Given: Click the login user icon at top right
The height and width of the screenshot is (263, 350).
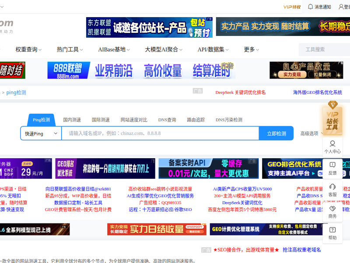Looking at the screenshot, I should (341, 7).
